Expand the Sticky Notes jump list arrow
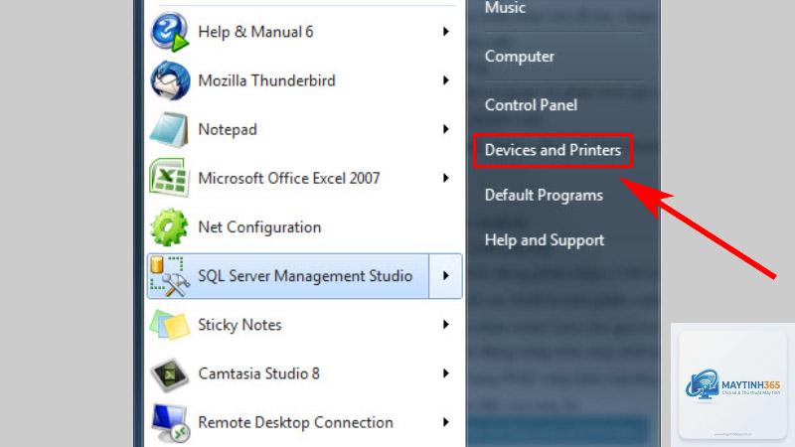795x447 pixels. [x=445, y=325]
